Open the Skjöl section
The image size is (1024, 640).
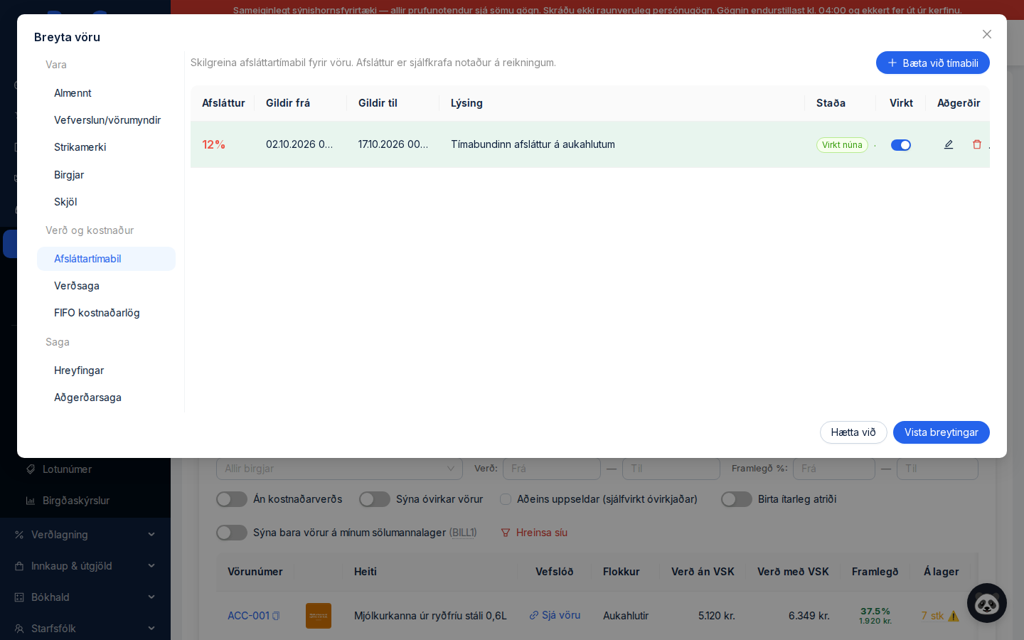106,202
